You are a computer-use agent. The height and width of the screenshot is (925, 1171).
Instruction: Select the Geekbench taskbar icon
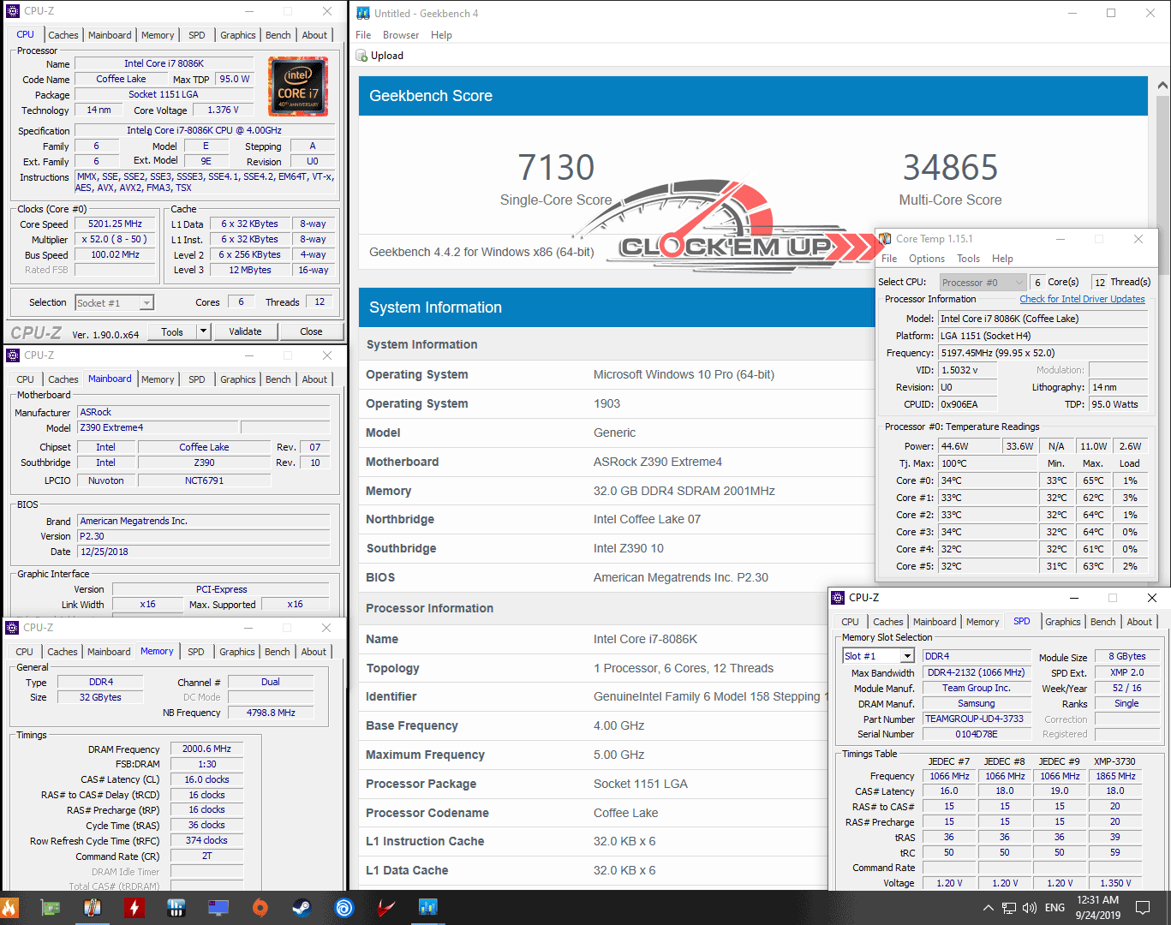coord(427,907)
